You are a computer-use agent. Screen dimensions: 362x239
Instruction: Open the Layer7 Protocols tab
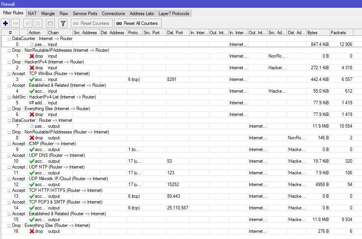(x=174, y=14)
